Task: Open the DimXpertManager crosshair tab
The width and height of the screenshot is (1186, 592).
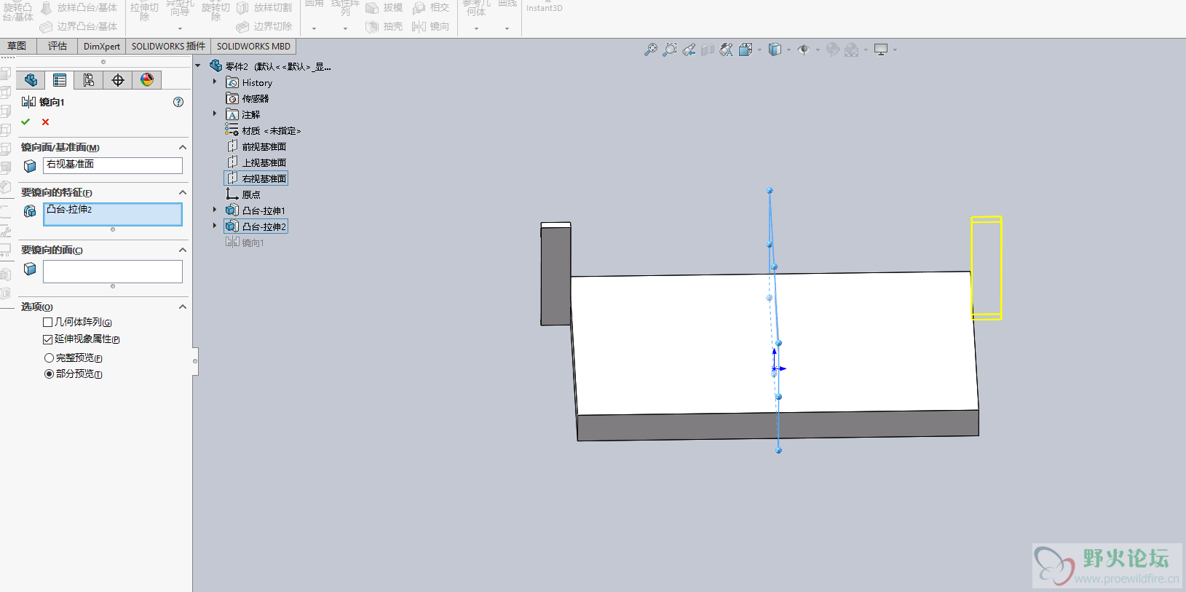Action: [x=118, y=80]
